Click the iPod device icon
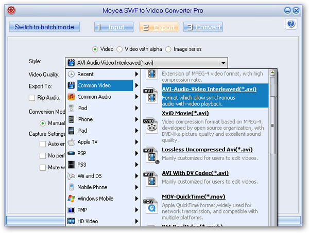Screen dimensions: 309x233 [71, 108]
